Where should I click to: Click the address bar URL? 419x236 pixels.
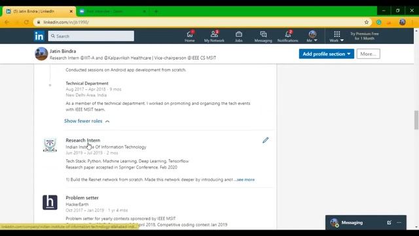pyautogui.click(x=66, y=22)
